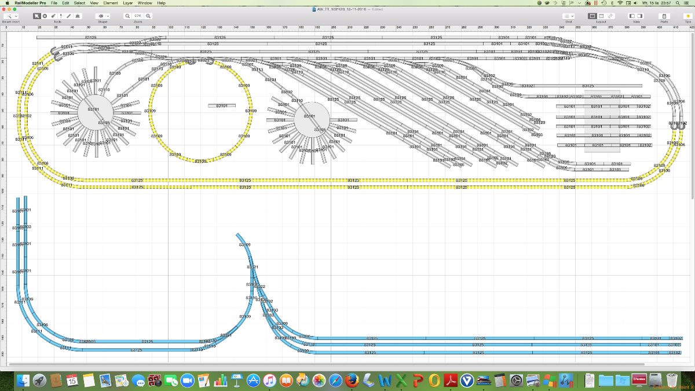Open the Grid options dropdown

tap(569, 16)
